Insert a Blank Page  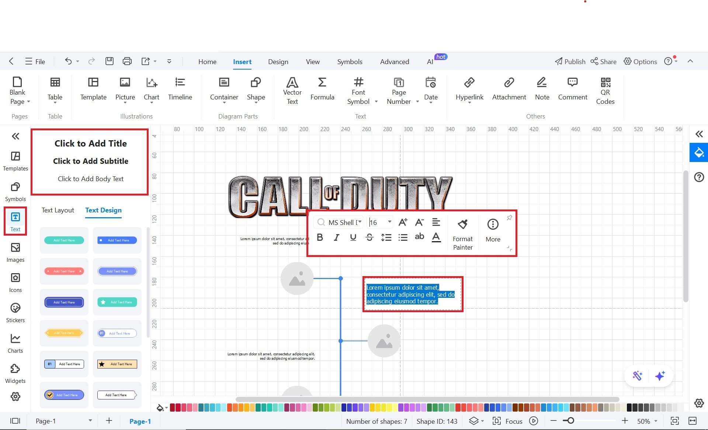point(17,91)
